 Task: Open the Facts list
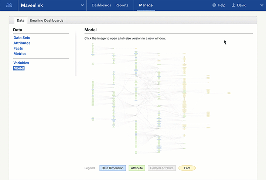click(18, 48)
